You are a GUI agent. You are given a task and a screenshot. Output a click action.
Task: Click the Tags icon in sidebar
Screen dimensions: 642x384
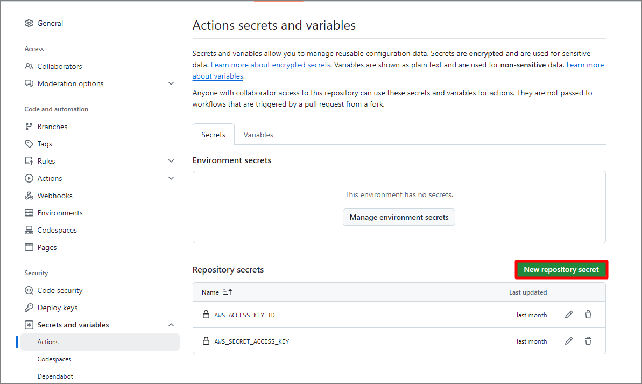tap(29, 143)
